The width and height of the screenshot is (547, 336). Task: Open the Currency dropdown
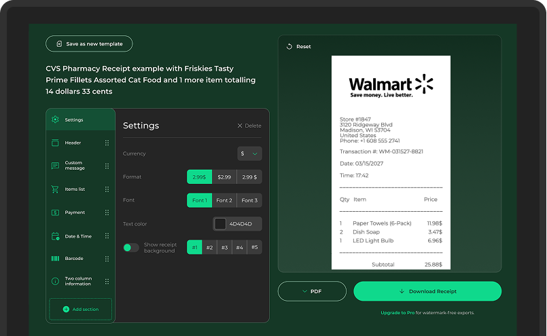point(249,154)
